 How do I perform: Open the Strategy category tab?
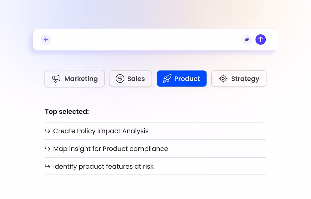tap(239, 79)
